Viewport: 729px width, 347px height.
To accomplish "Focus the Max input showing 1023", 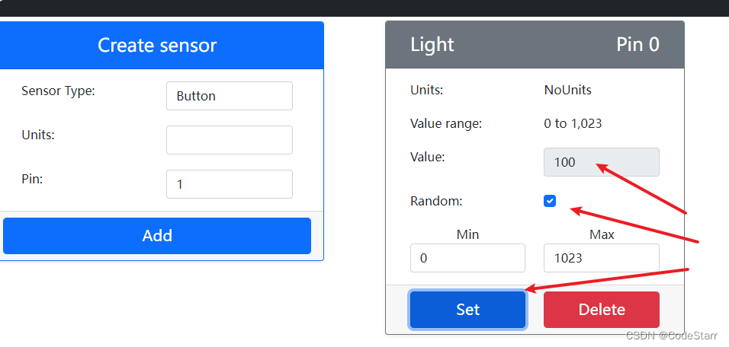I will click(601, 258).
